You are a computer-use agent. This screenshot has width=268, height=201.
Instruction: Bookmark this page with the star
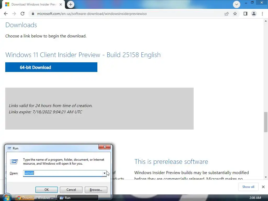coord(235,14)
